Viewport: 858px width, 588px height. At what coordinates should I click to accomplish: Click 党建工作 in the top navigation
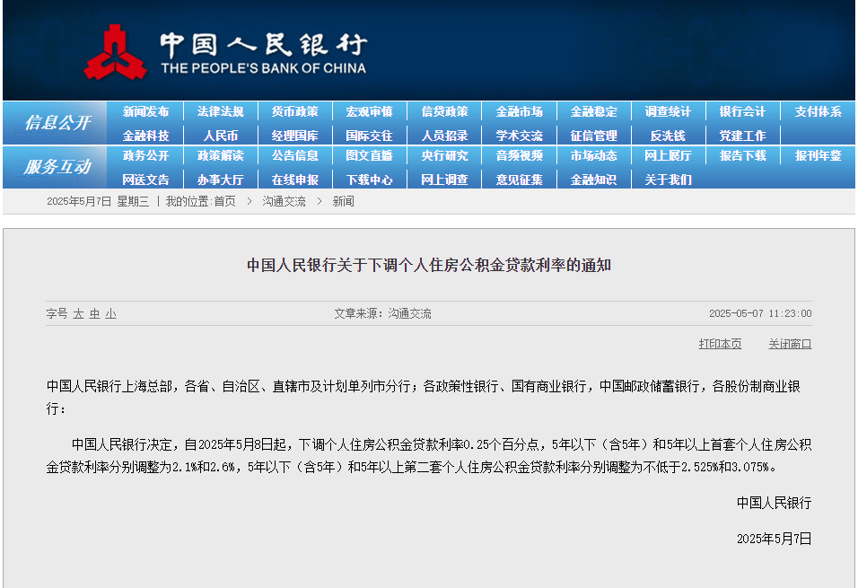tap(742, 135)
